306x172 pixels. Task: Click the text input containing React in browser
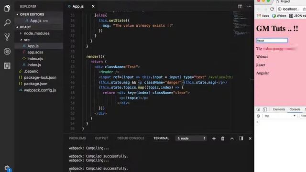(272, 41)
